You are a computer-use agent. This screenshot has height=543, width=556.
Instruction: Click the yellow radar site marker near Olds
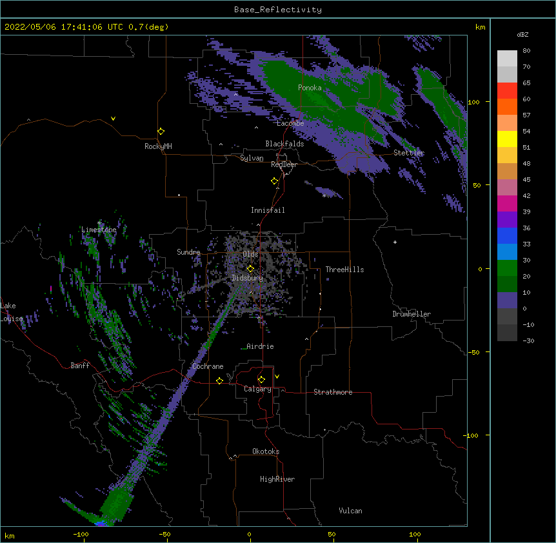pyautogui.click(x=250, y=269)
